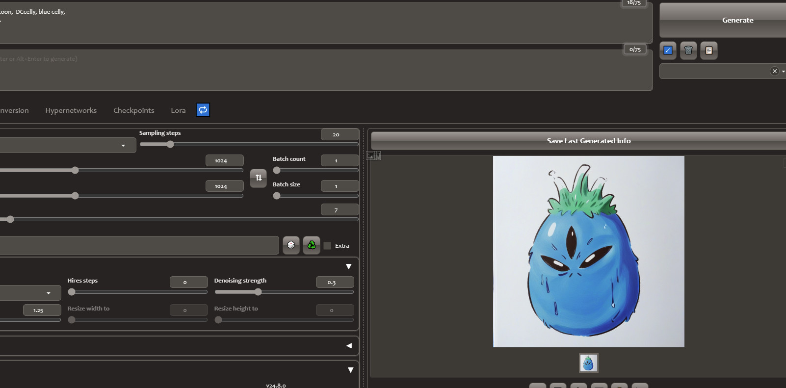Viewport: 786px width, 388px height.
Task: Click the Resize width to slider
Action: [137, 320]
